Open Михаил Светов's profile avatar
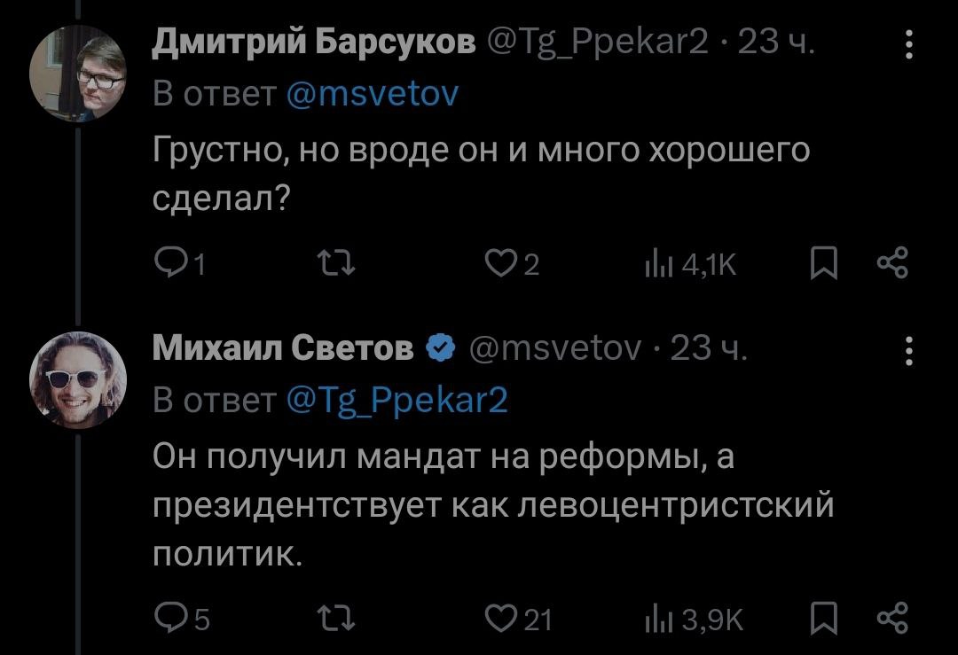The height and width of the screenshot is (655, 958). point(77,380)
